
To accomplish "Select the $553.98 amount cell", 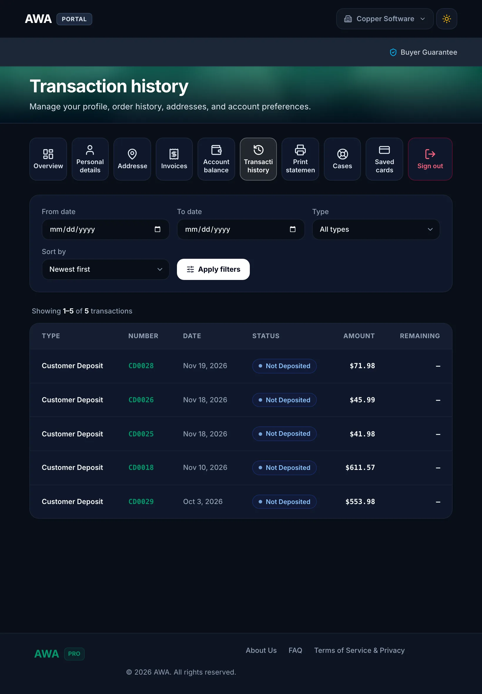I will click(x=360, y=502).
